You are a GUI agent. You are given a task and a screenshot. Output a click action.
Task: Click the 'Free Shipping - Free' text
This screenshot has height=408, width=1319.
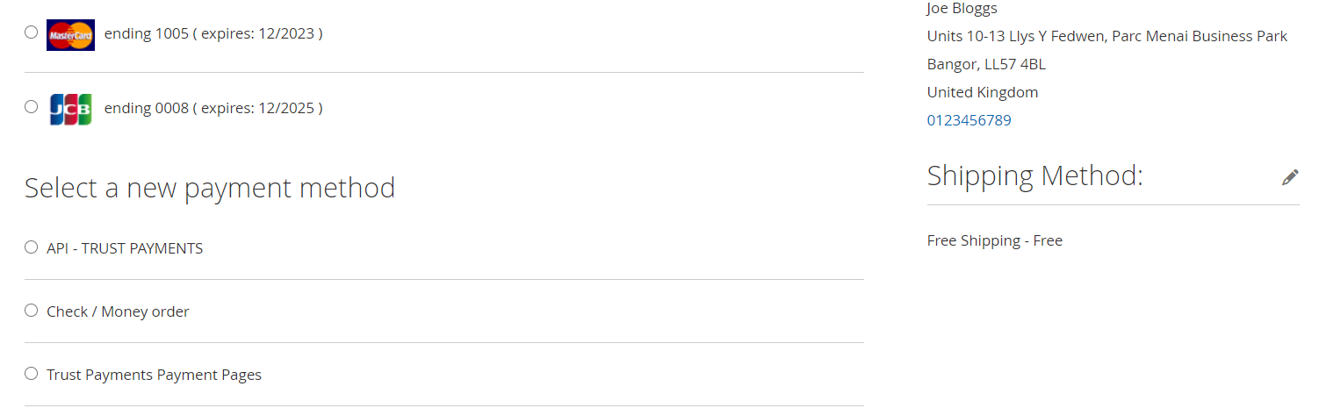pos(994,240)
